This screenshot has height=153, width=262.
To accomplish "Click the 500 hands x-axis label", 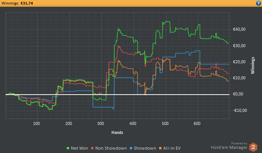I will [165, 123].
